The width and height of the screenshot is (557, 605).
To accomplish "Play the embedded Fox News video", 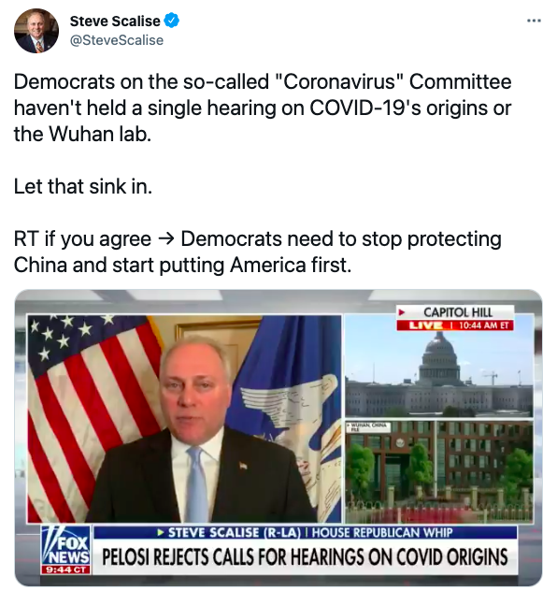I will [x=278, y=438].
